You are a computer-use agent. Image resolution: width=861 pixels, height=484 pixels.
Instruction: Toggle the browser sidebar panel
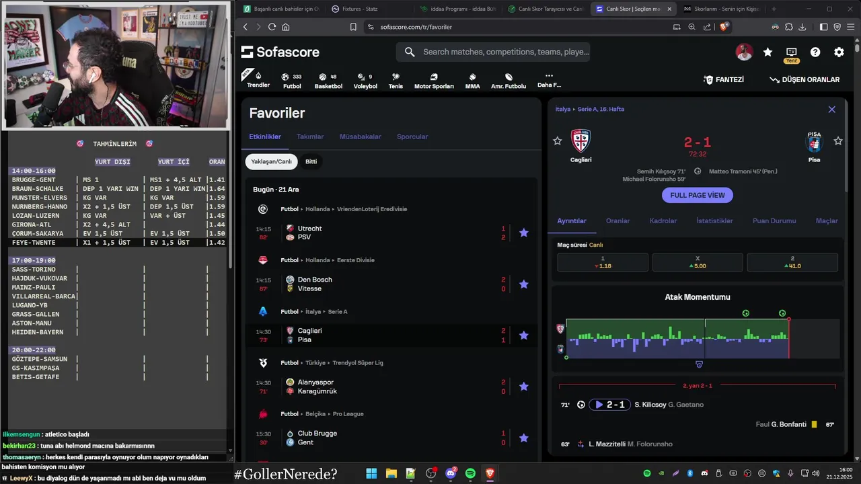[824, 27]
